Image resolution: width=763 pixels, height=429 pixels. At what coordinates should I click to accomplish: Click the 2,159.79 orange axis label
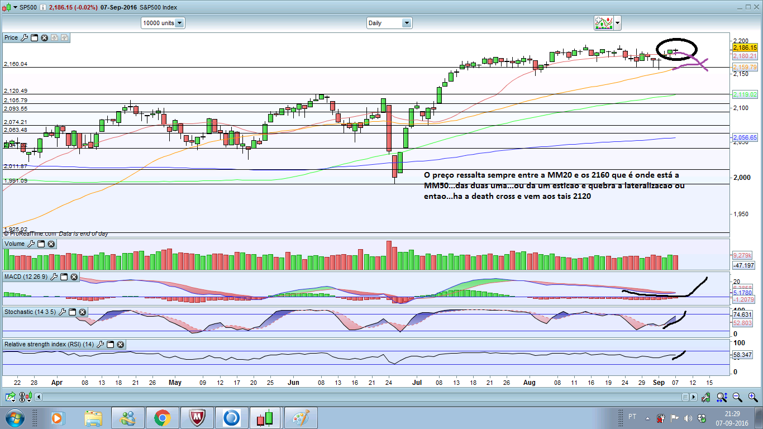[745, 67]
